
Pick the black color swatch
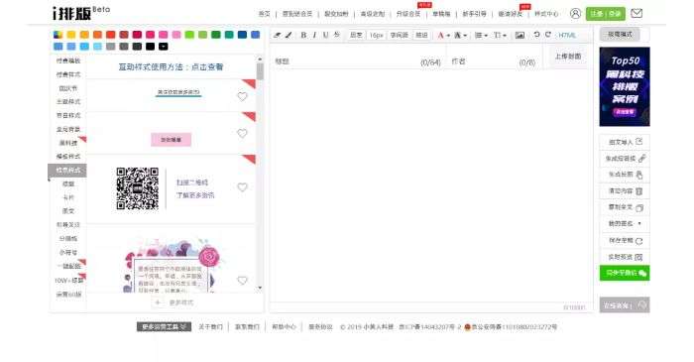[150, 46]
